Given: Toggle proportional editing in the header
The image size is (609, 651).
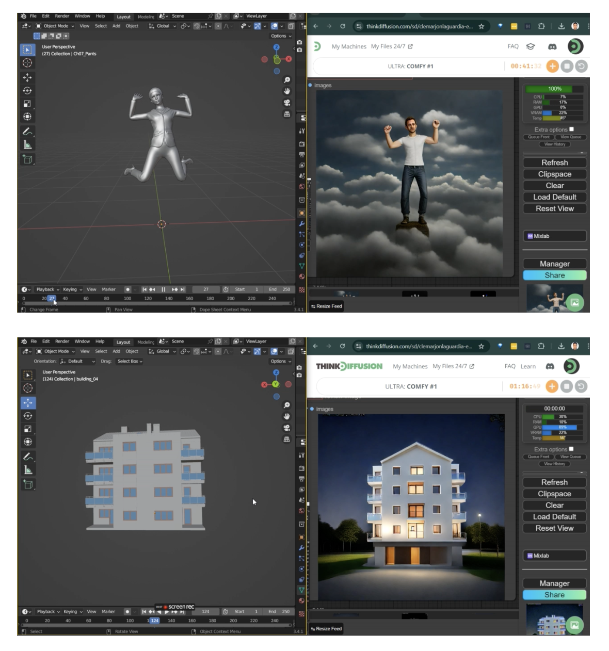Looking at the screenshot, I should pos(217,26).
